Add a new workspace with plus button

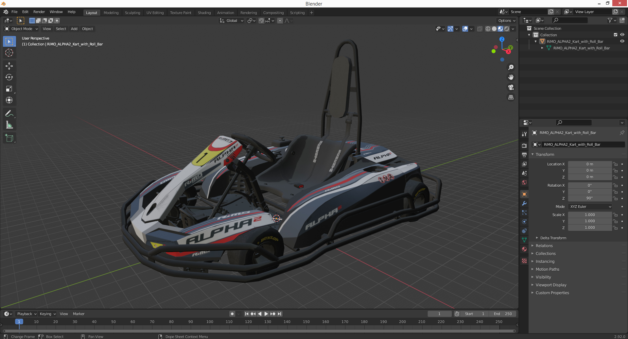(311, 12)
